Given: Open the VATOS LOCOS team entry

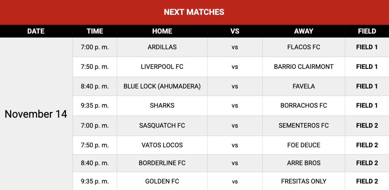Looking at the screenshot, I should [x=162, y=145].
